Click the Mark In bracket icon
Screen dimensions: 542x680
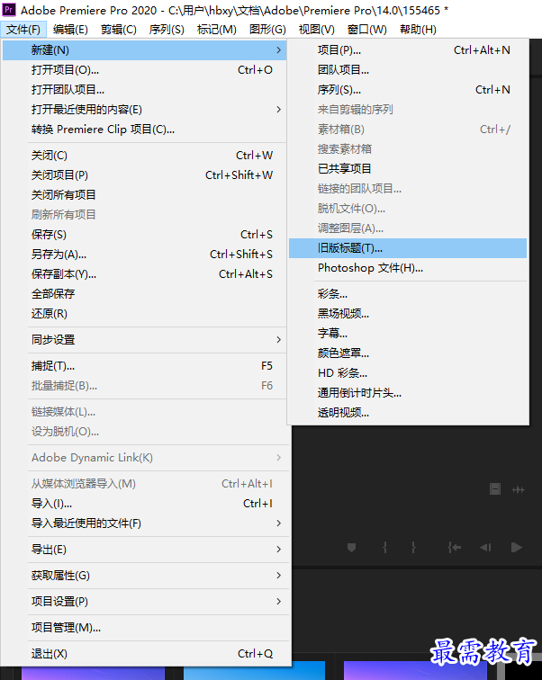[x=385, y=548]
